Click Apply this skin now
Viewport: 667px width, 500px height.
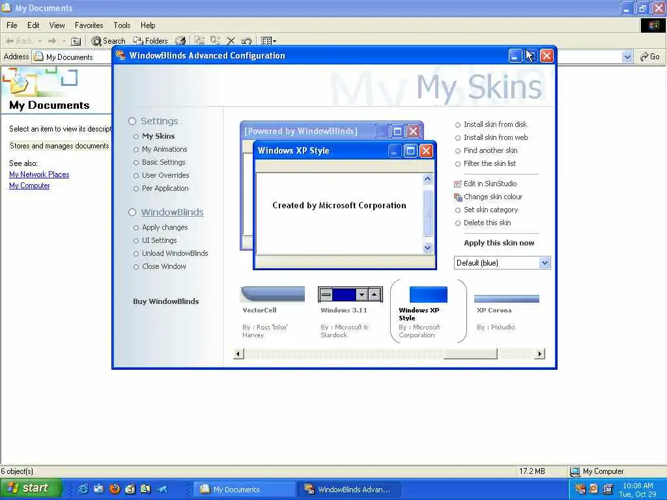click(499, 243)
